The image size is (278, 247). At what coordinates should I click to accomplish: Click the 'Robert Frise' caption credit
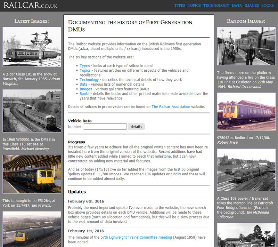point(228,143)
